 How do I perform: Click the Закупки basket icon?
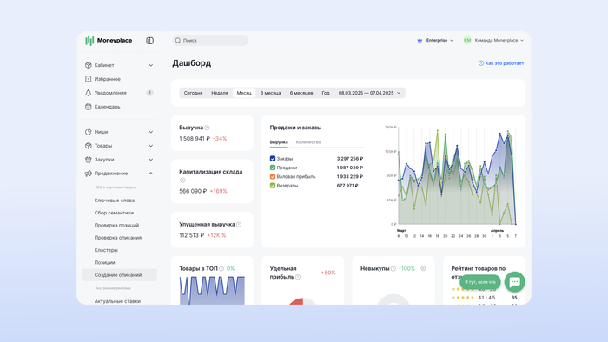[88, 160]
